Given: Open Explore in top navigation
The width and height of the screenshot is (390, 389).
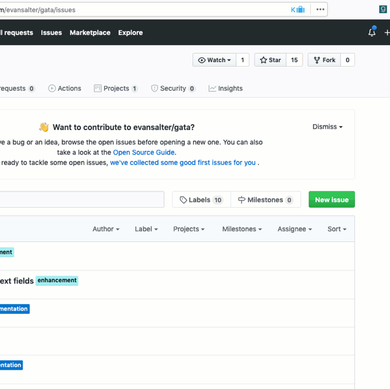Looking at the screenshot, I should [130, 32].
